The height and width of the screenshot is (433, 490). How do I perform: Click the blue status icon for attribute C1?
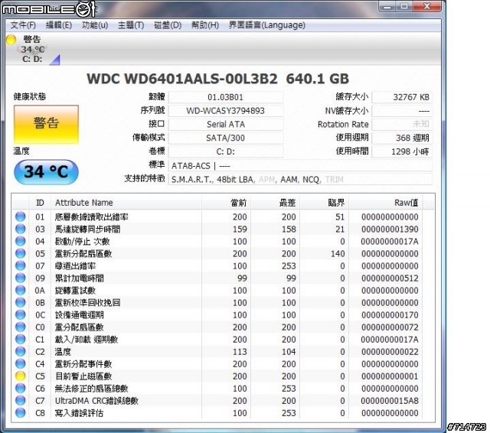[21, 339]
